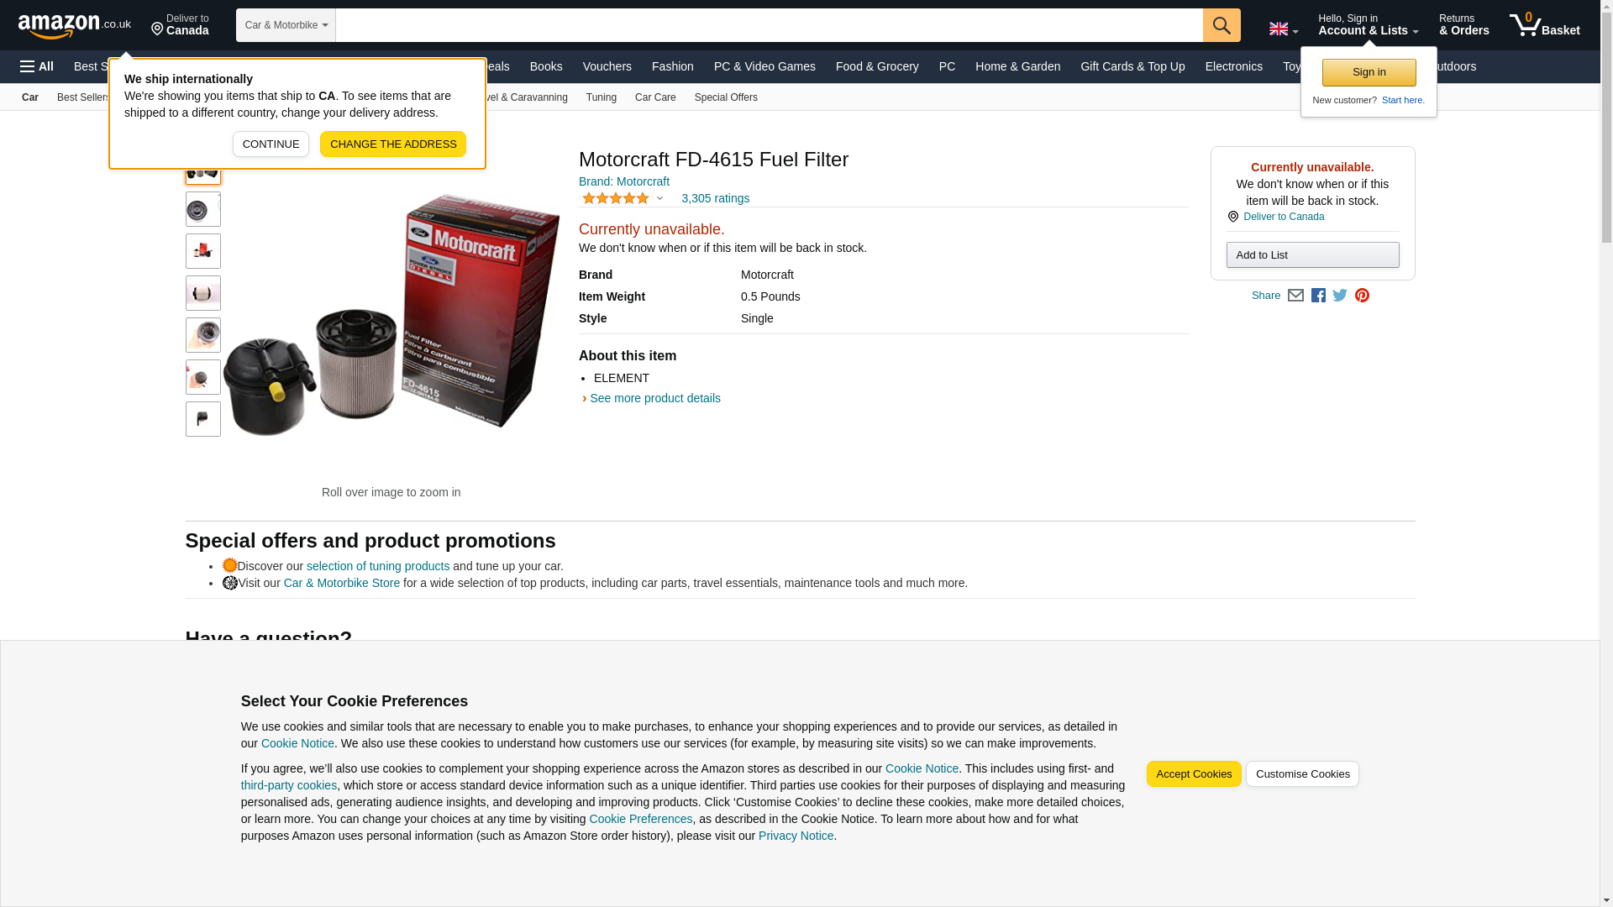Open the All hamburger menu

37,66
